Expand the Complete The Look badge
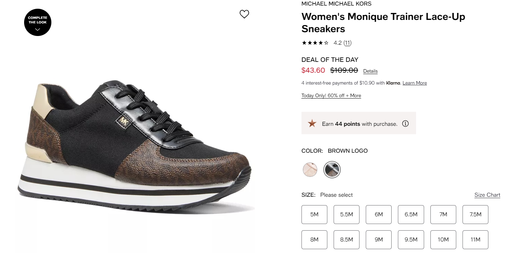Image resolution: width=509 pixels, height=253 pixels. 38,22
